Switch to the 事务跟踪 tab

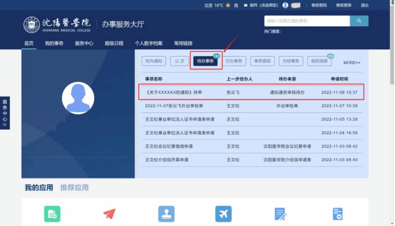tap(262, 61)
